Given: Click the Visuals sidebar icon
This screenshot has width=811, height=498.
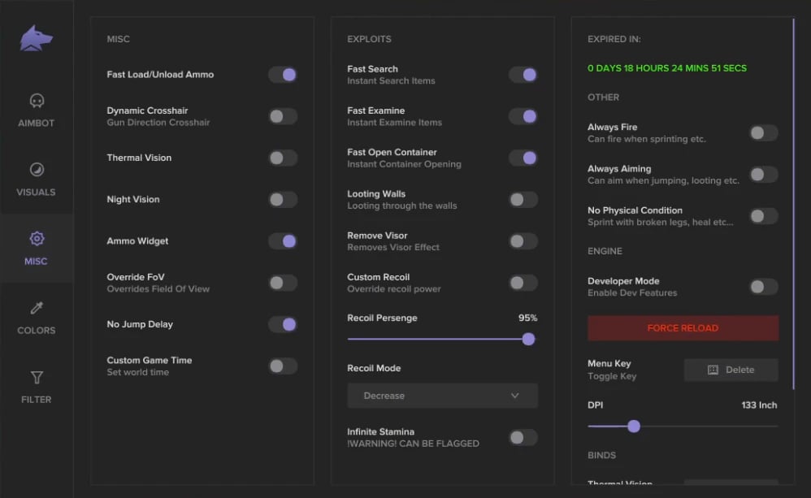Looking at the screenshot, I should (x=37, y=170).
